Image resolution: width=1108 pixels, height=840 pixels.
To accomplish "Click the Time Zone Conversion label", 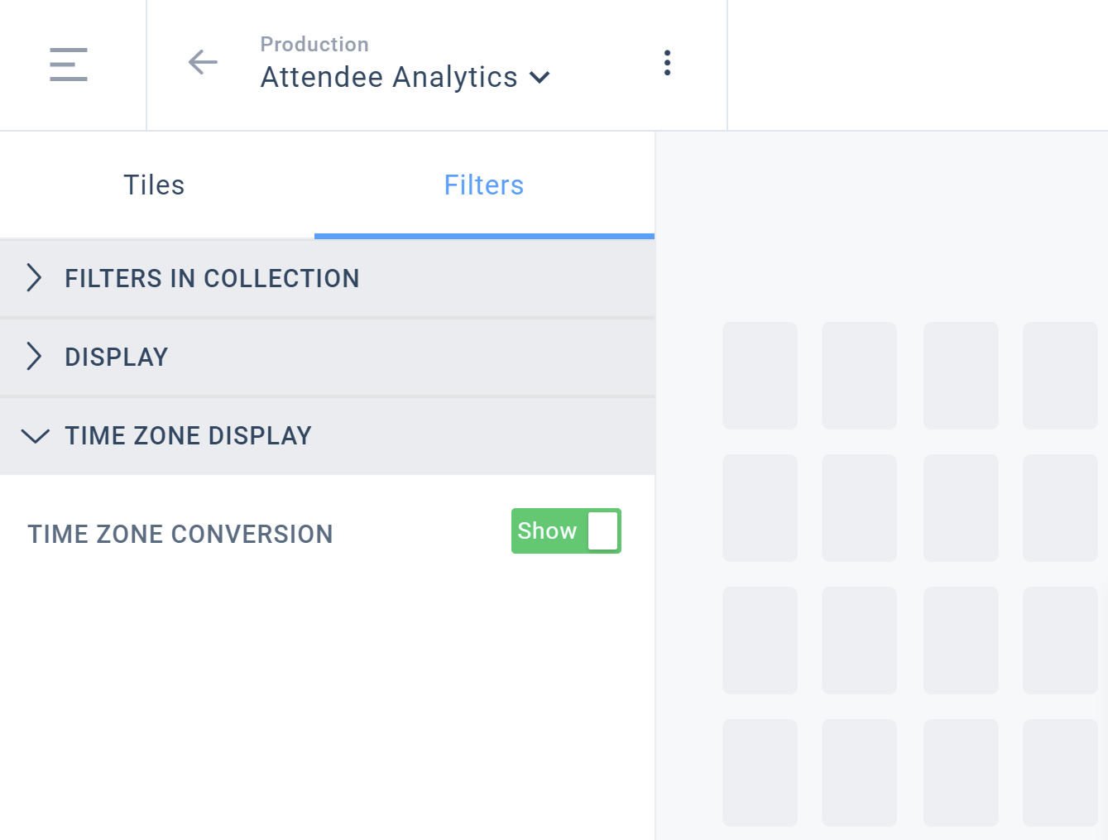I will pos(180,535).
